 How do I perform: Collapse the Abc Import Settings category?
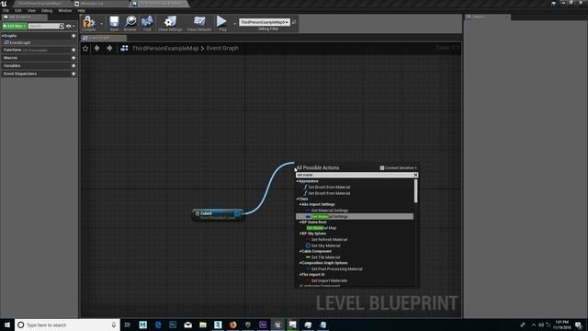click(300, 204)
